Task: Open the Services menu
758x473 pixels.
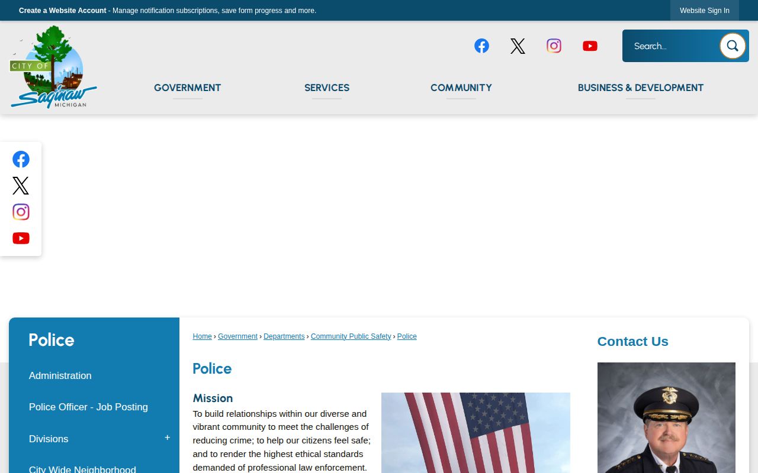Action: tap(327, 88)
